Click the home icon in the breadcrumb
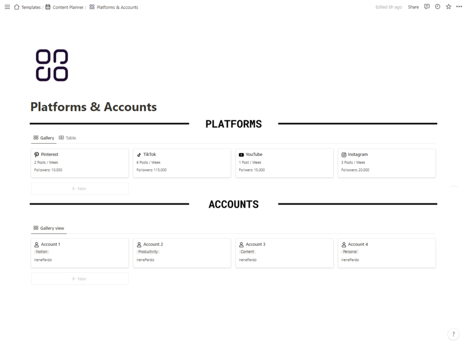This screenshot has width=467, height=348. pyautogui.click(x=17, y=7)
